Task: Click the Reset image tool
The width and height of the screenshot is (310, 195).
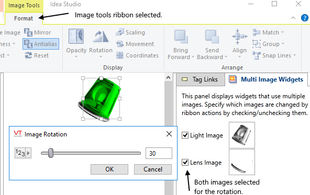Action: click(x=37, y=55)
